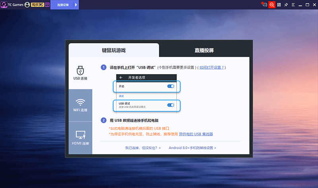Open the four-squares grid icon
Screen dimensions: 318x188
279,5
